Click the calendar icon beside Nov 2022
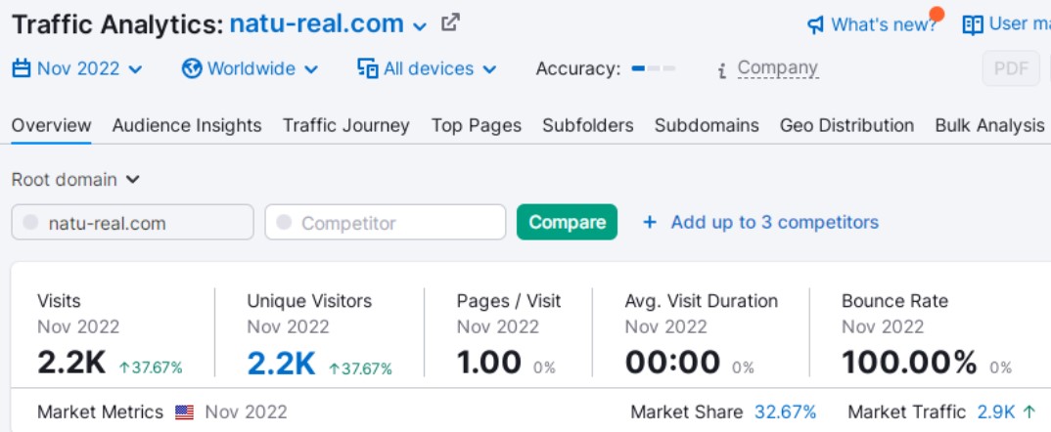Screen dimensions: 1051x432 click(22, 68)
